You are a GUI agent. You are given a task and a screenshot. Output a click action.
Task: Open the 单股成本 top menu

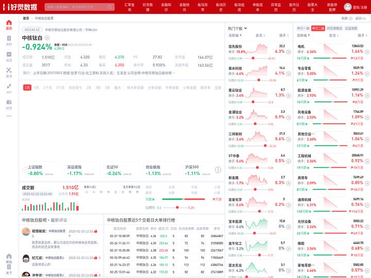[x=258, y=7]
